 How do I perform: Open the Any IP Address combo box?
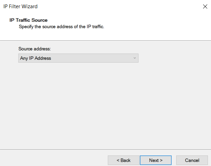(x=78, y=58)
